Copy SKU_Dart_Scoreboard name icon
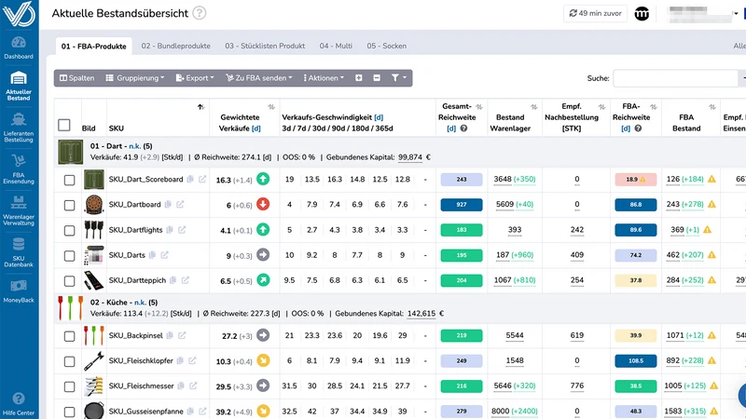This screenshot has width=746, height=419. (x=190, y=179)
